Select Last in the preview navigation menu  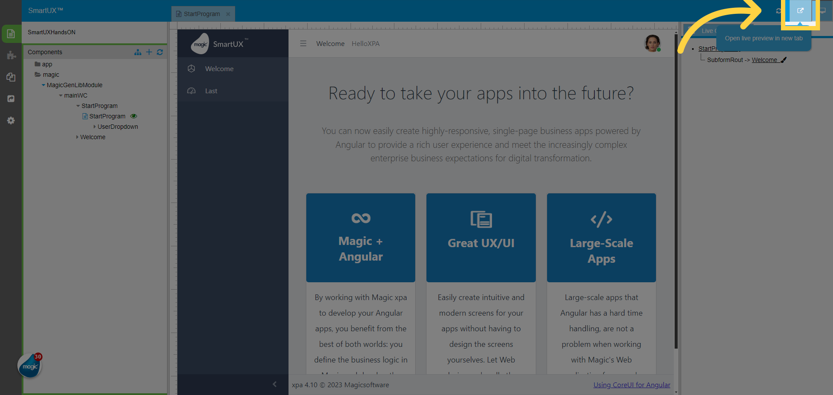tap(211, 91)
